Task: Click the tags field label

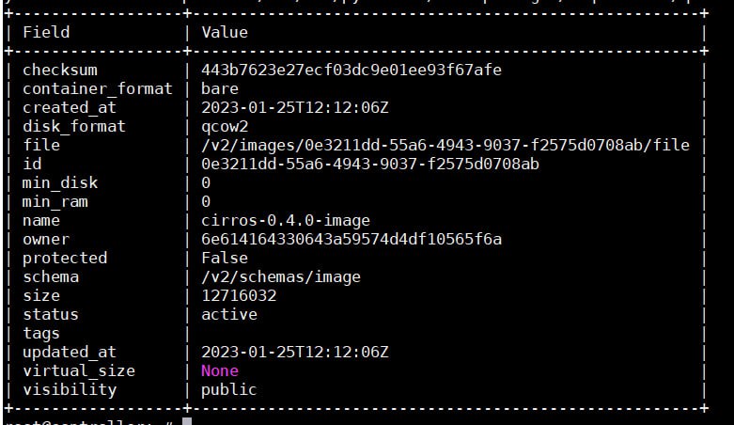Action: 41,334
